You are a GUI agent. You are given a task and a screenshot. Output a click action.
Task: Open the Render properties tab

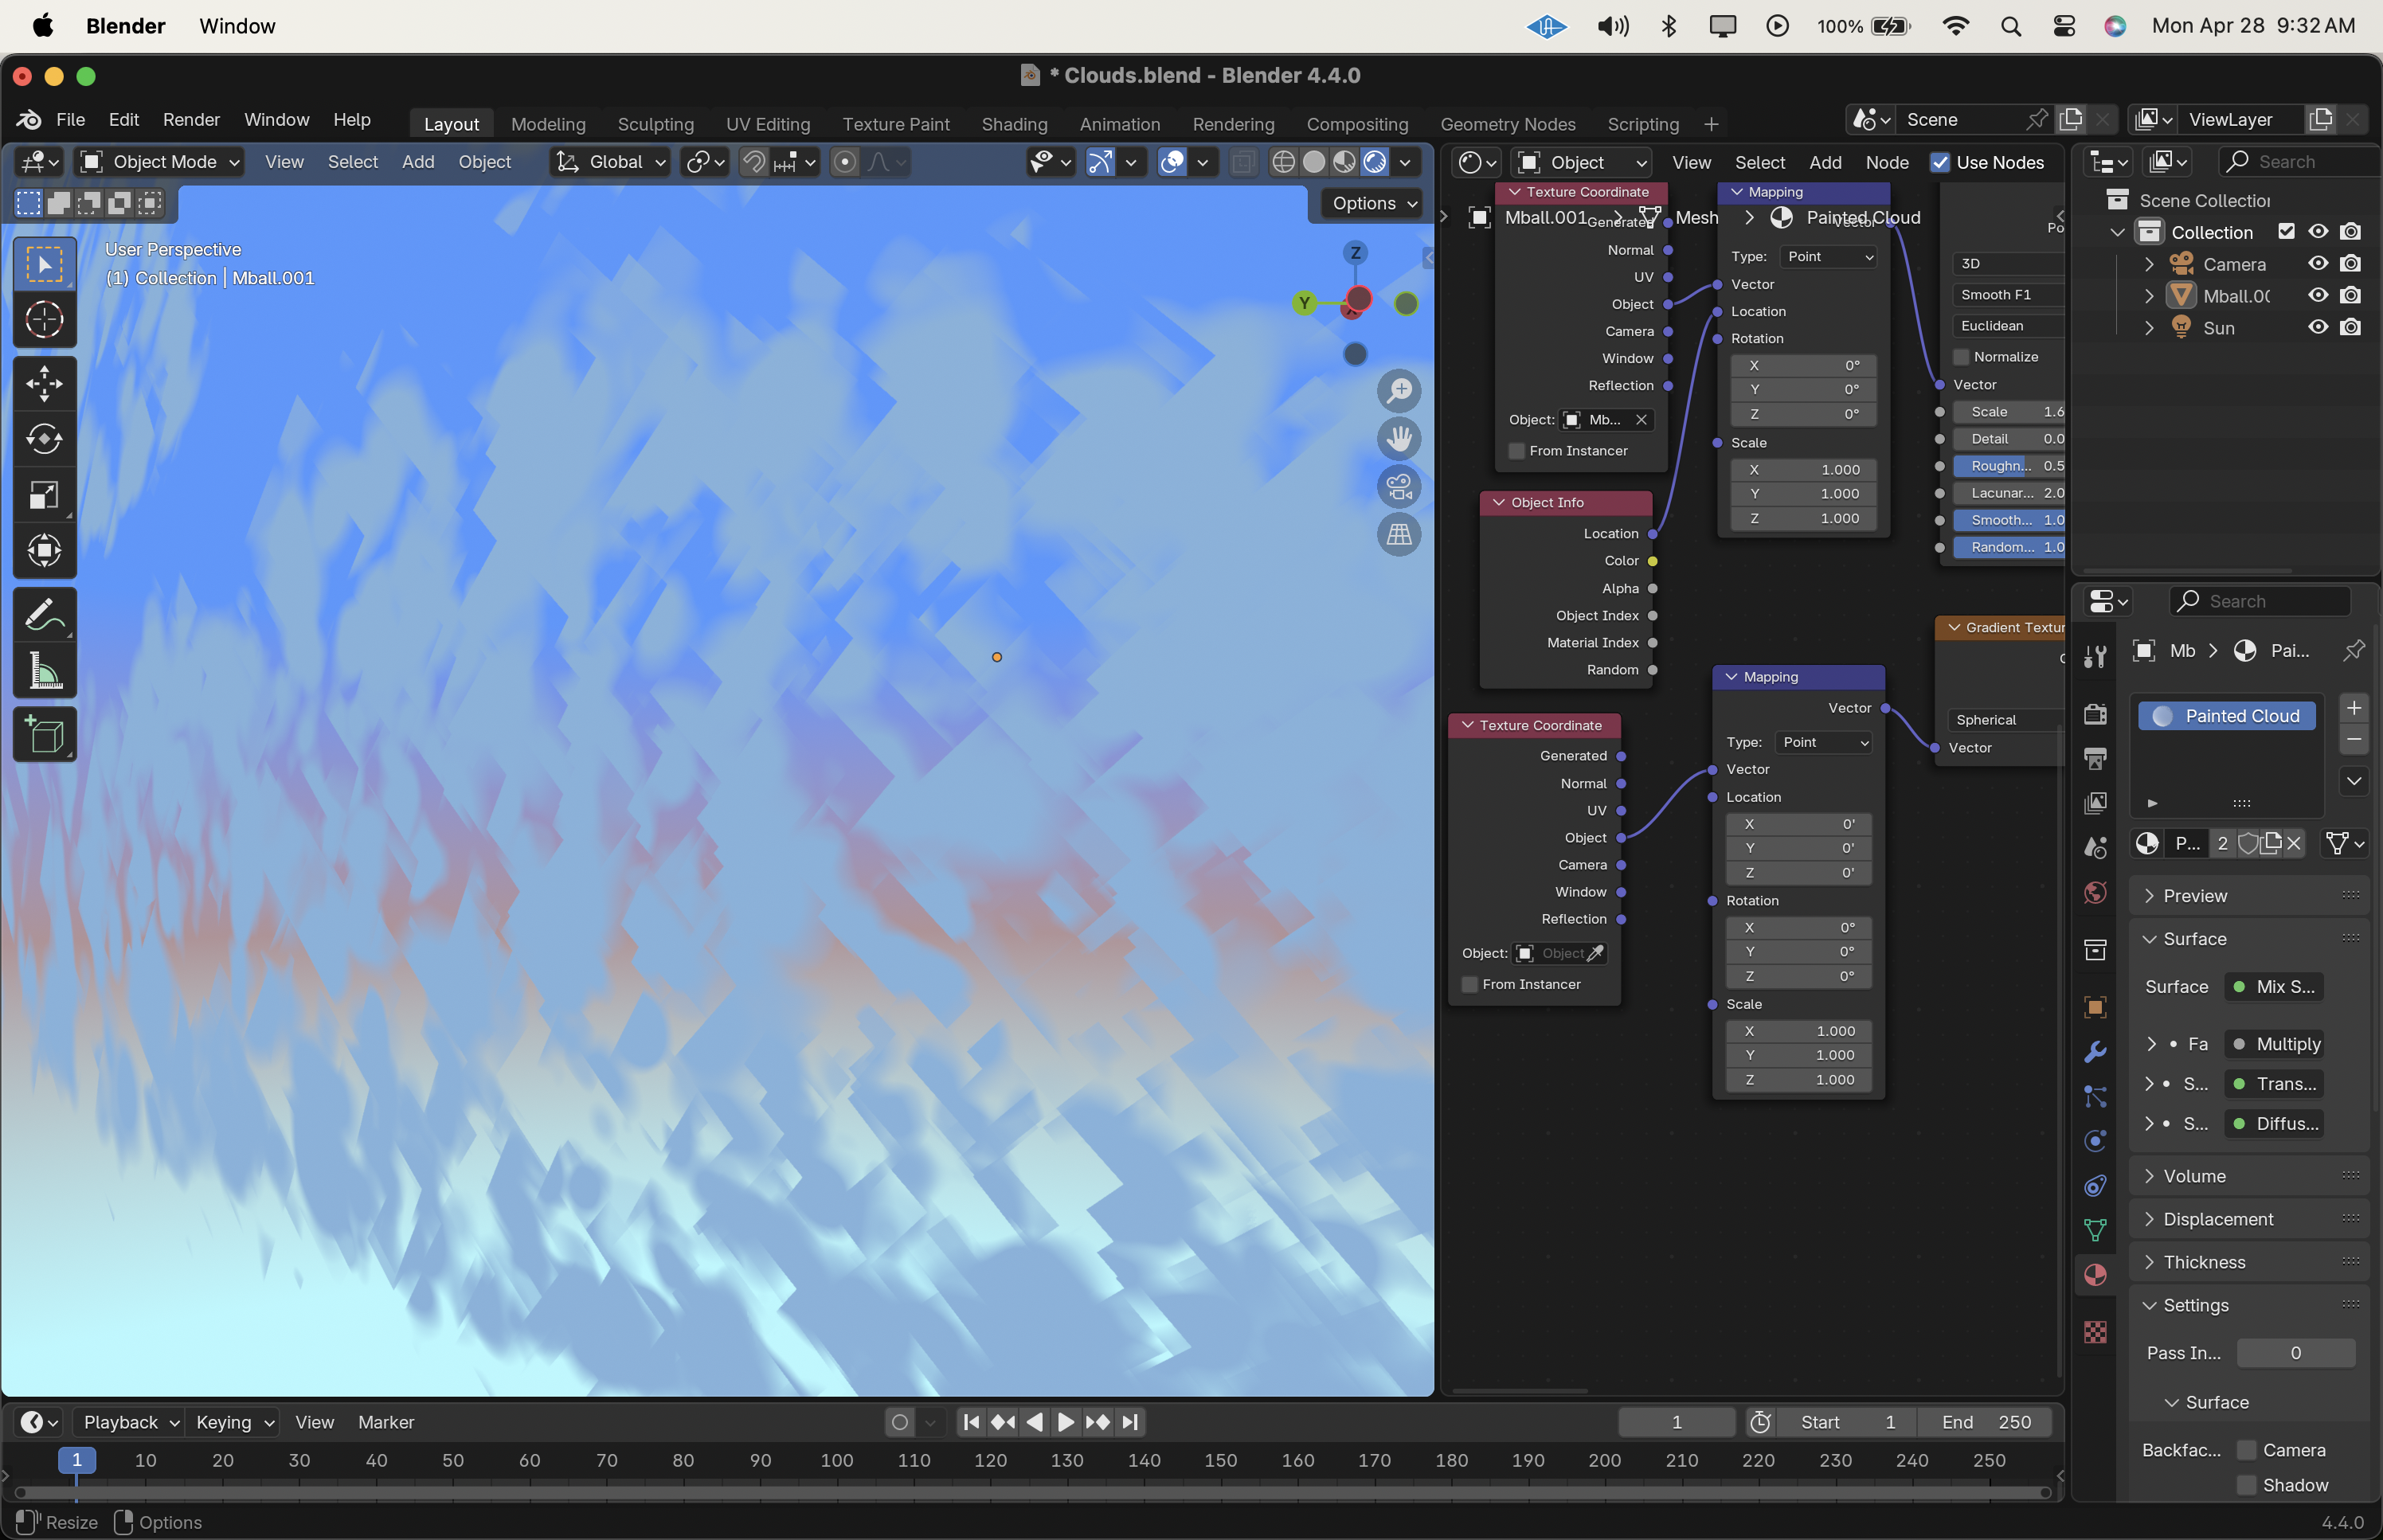click(x=2095, y=714)
